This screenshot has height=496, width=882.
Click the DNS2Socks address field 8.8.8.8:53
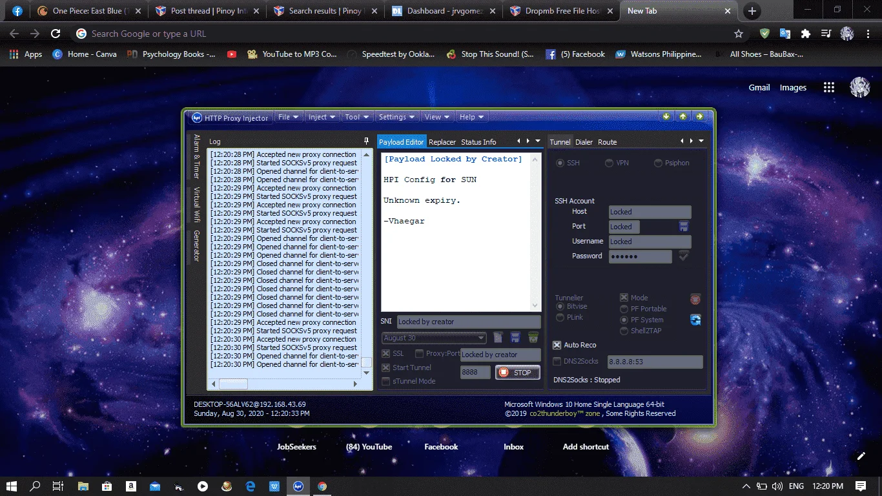tap(655, 362)
